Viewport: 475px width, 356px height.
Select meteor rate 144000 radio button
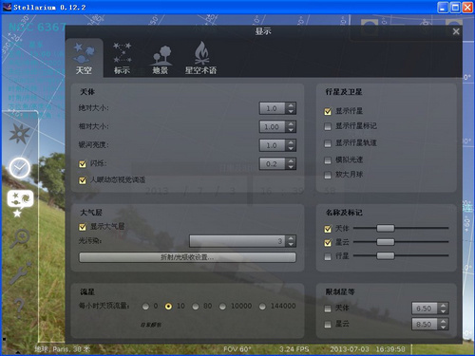point(262,307)
